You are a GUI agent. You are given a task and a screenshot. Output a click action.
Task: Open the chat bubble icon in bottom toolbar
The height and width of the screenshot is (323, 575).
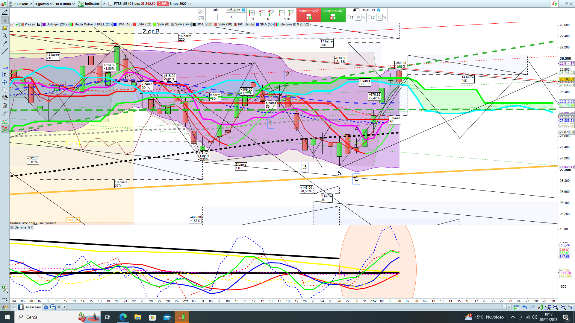tap(46, 307)
